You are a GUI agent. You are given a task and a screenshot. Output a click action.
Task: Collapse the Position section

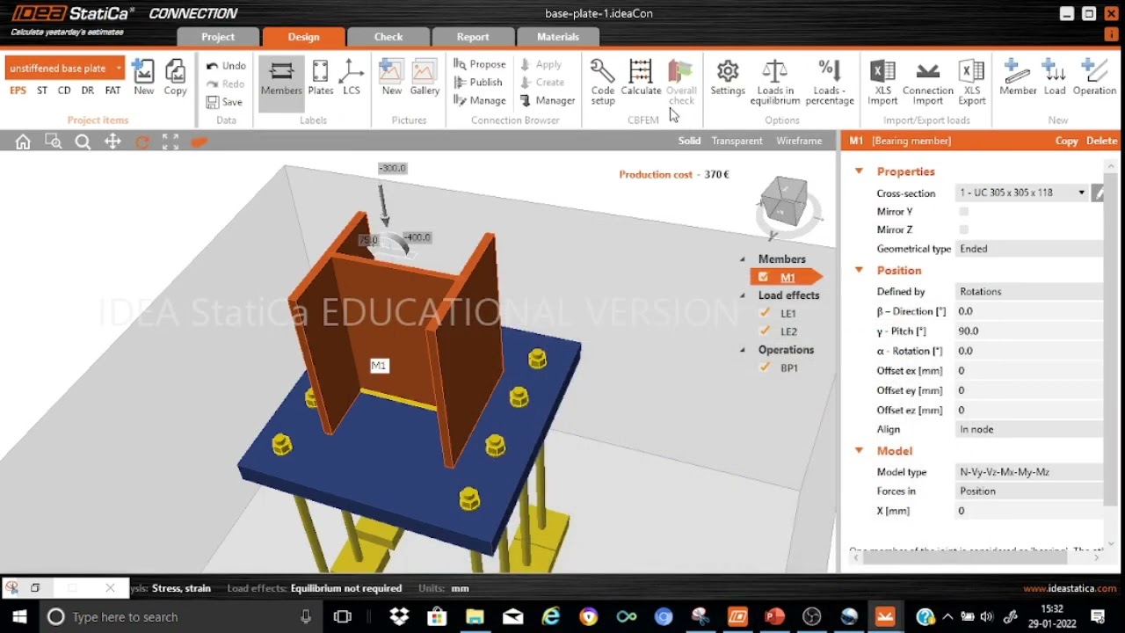tap(859, 271)
